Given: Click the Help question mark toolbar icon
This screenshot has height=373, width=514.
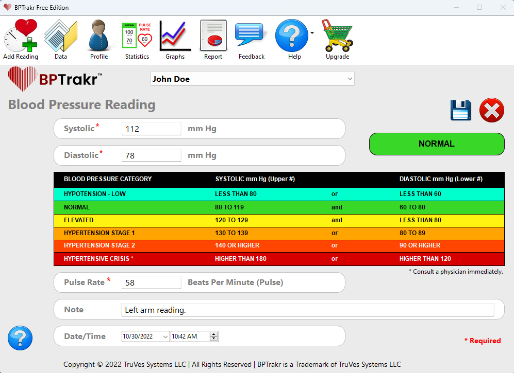Looking at the screenshot, I should pos(292,36).
